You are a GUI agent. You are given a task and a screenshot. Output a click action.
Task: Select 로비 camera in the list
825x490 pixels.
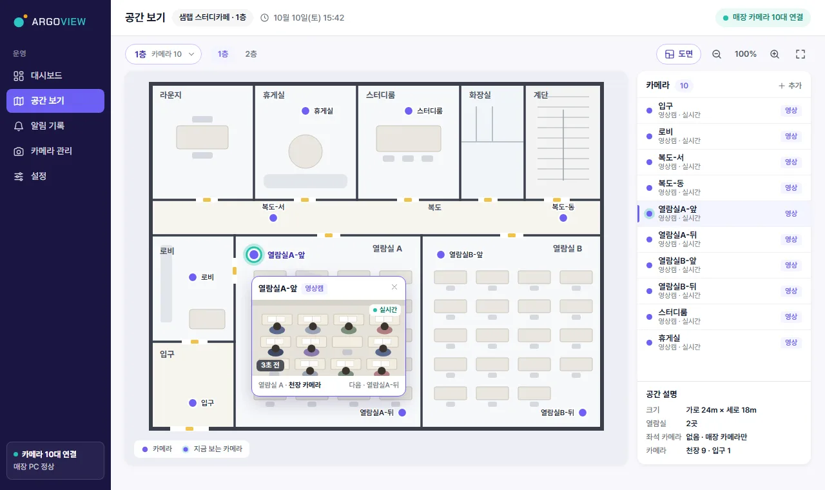point(724,136)
